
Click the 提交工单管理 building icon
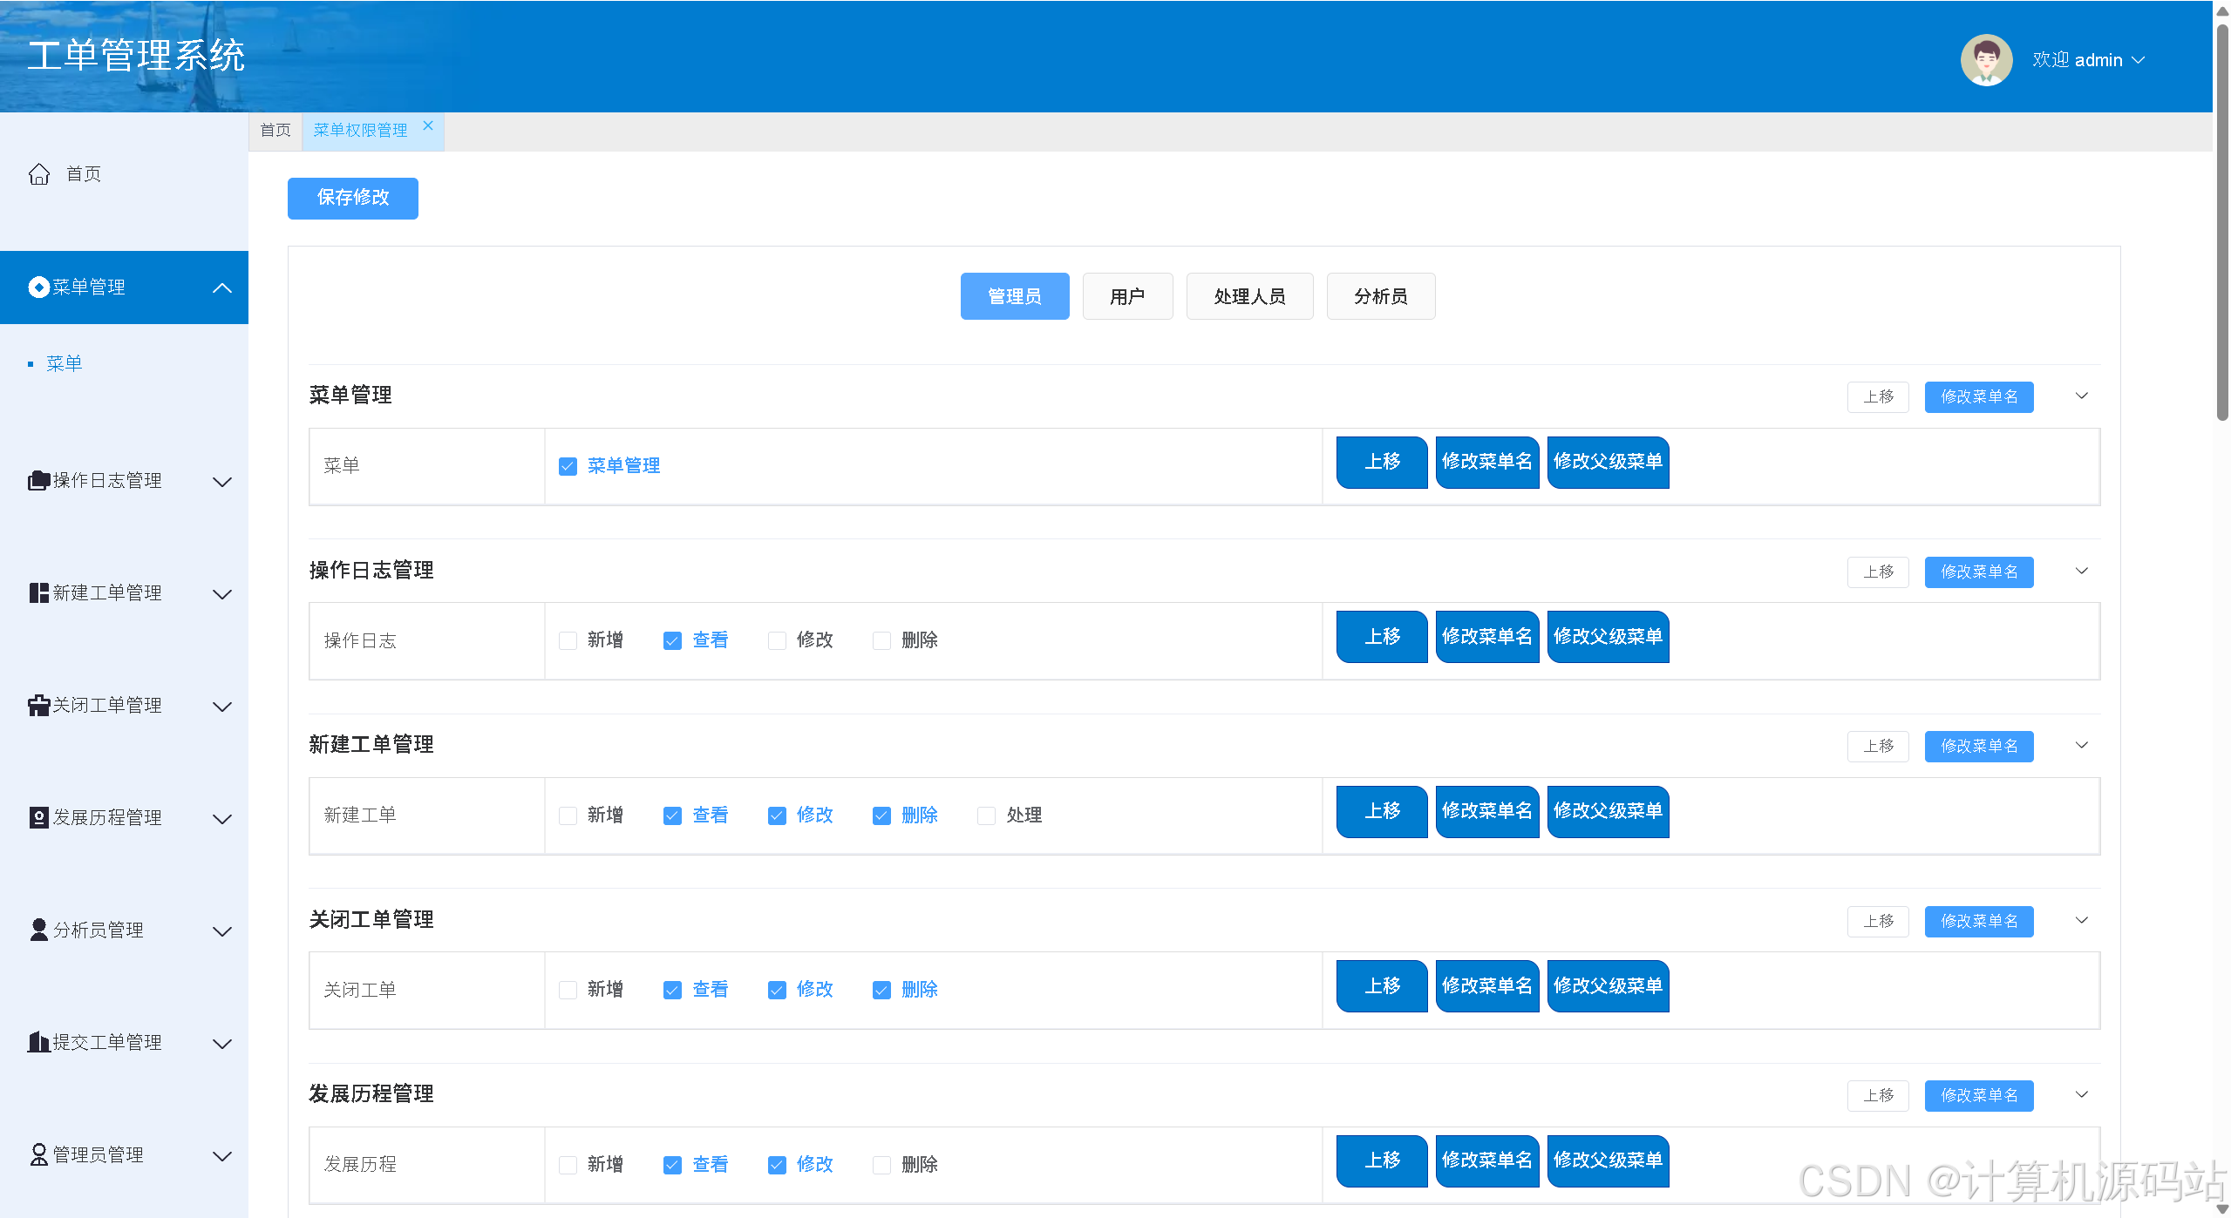pos(38,1043)
